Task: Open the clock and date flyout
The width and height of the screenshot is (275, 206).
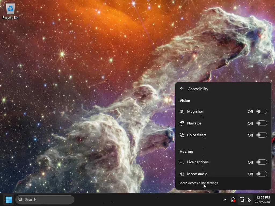Action: coord(262,200)
